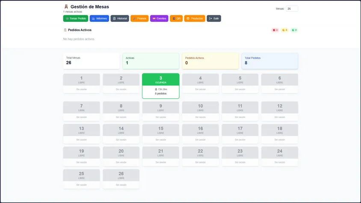Select free table 9
Viewport: 361px width, 203px height.
click(161, 111)
